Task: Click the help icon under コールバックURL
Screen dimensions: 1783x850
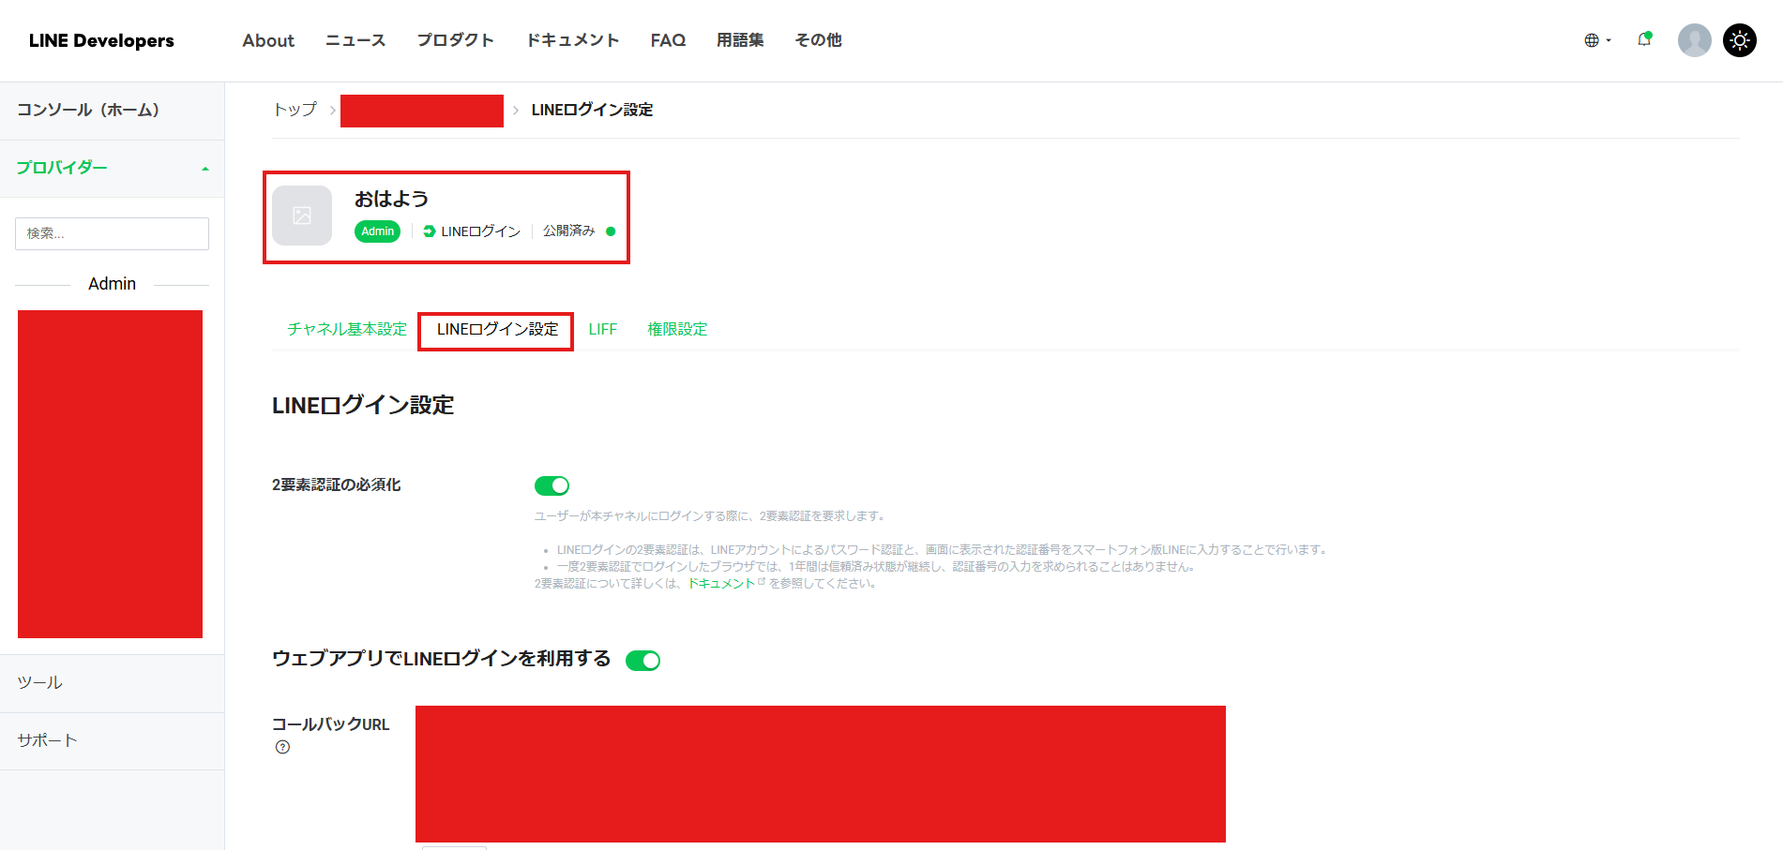Action: (282, 747)
